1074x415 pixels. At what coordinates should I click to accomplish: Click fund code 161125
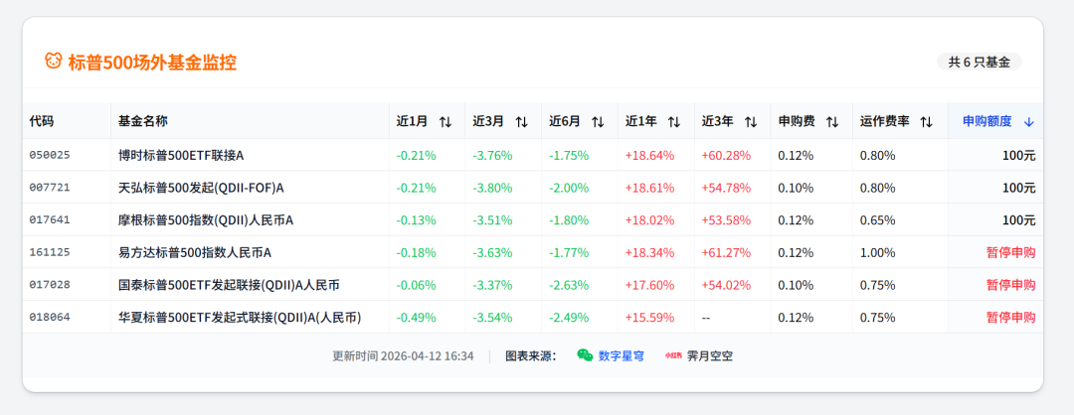50,252
